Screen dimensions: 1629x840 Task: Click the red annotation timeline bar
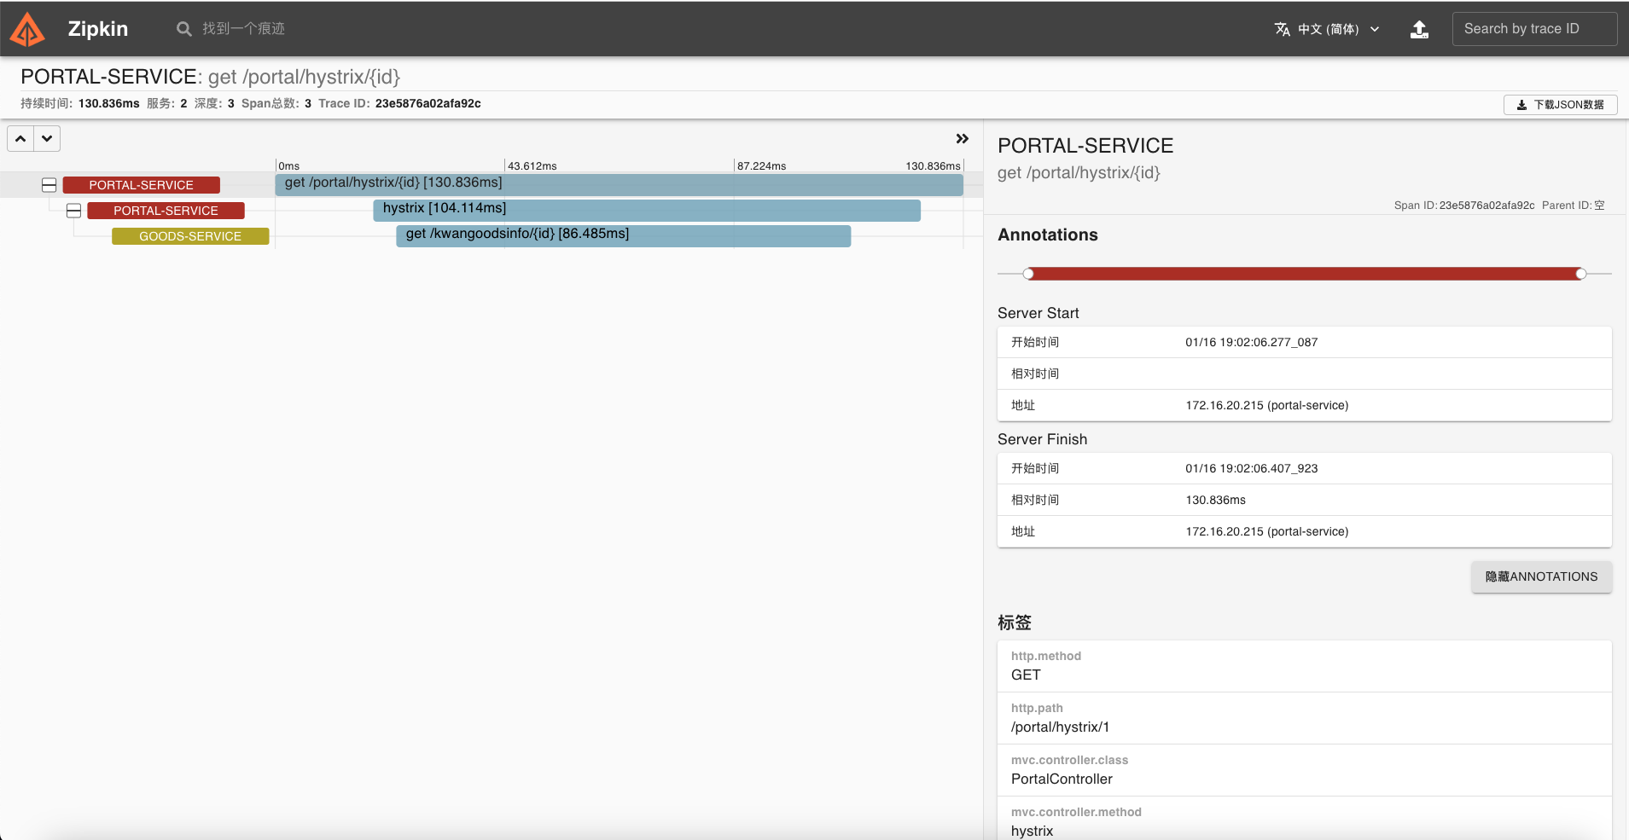click(1305, 274)
